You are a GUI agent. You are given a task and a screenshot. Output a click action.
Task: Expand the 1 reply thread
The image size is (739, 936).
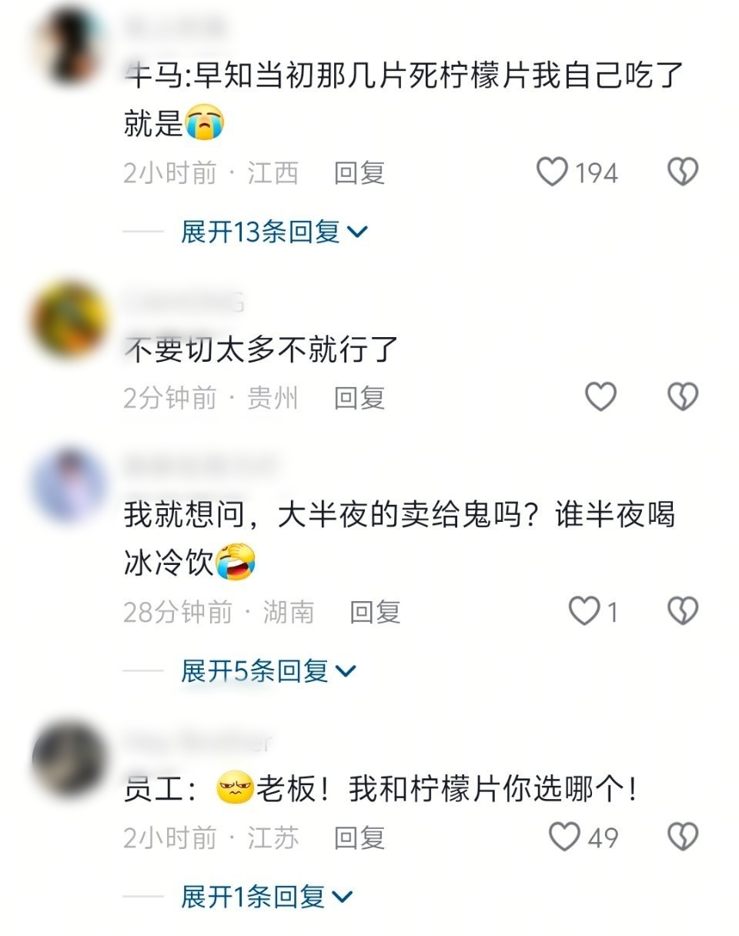266,897
